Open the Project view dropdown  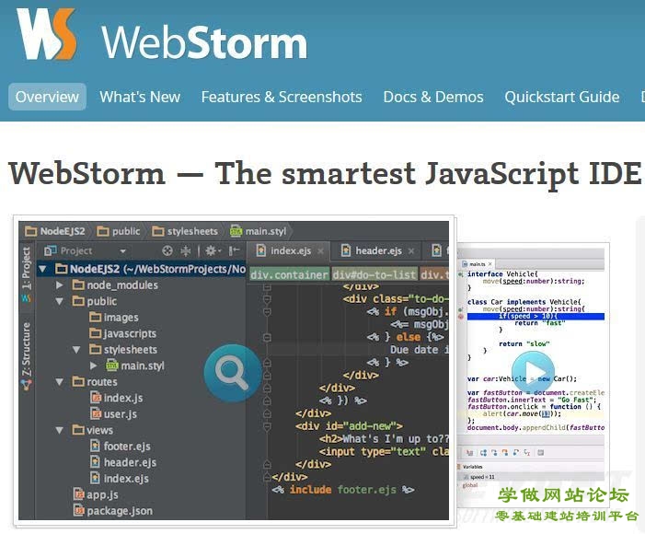point(122,250)
